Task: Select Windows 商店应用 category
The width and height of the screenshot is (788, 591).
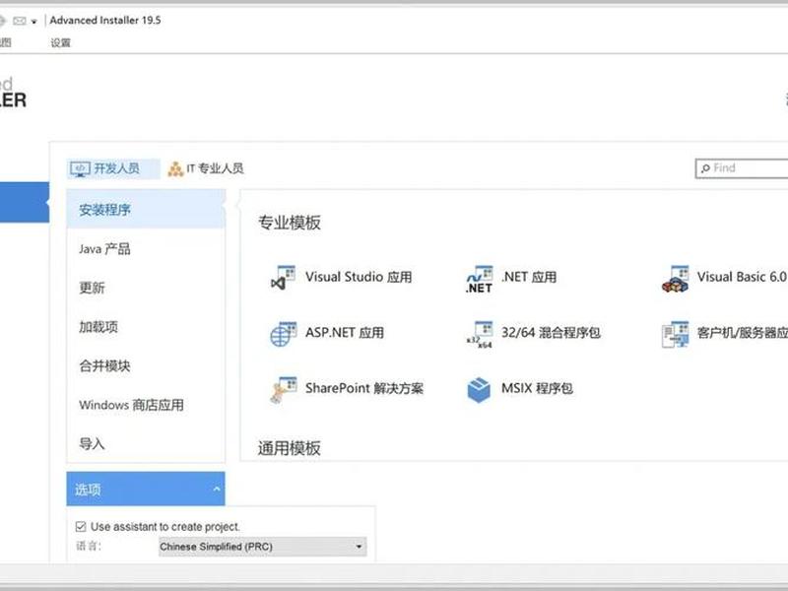Action: tap(146, 405)
